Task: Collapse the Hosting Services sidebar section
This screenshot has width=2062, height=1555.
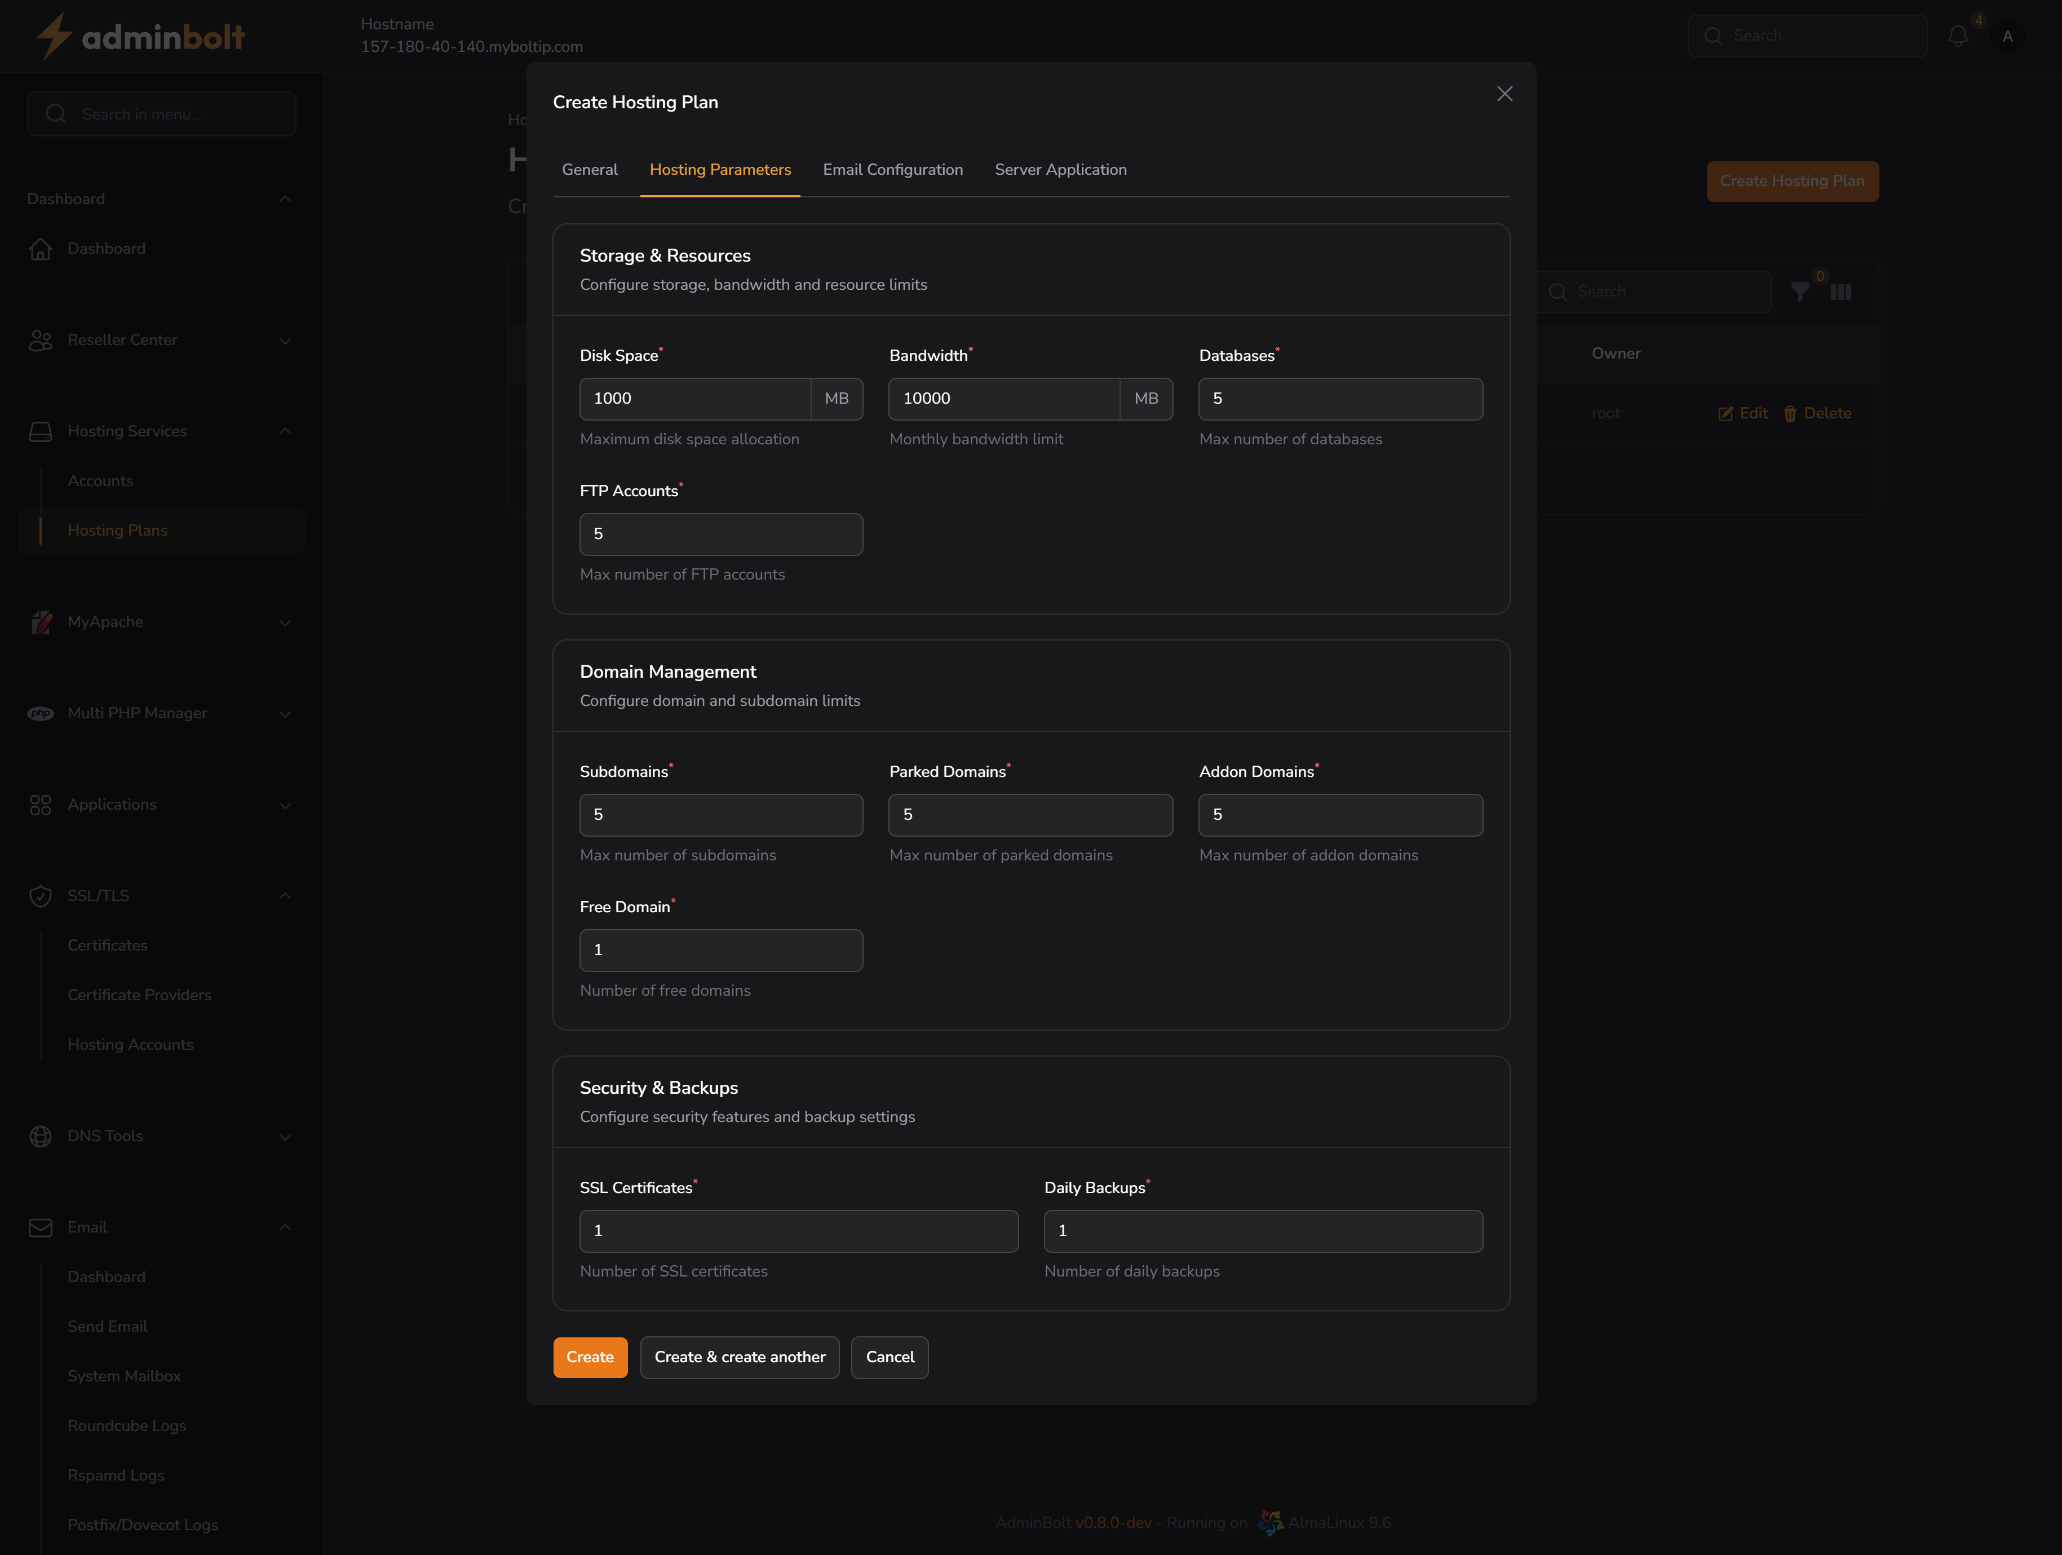Action: click(285, 431)
